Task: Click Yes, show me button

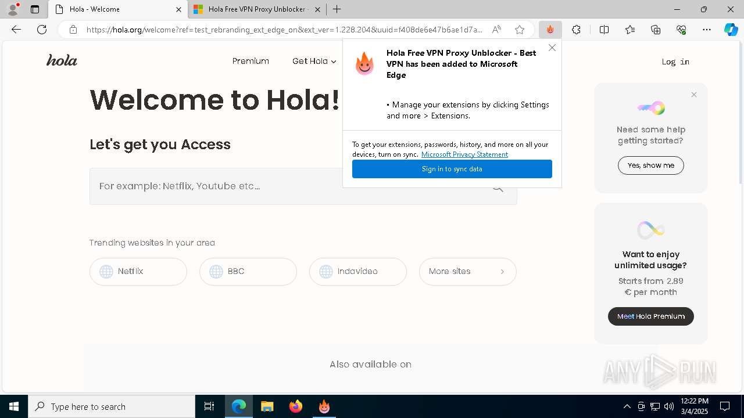Action: point(651,165)
